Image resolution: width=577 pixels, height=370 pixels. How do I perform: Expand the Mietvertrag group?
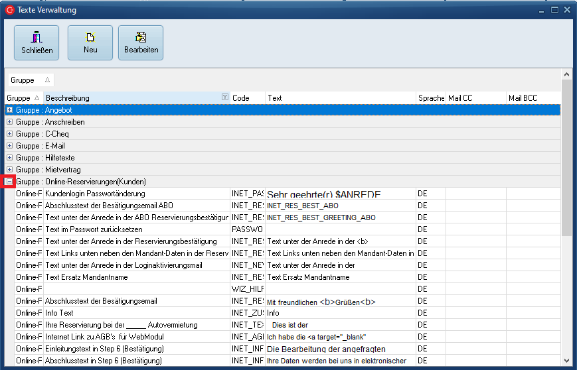tap(9, 170)
